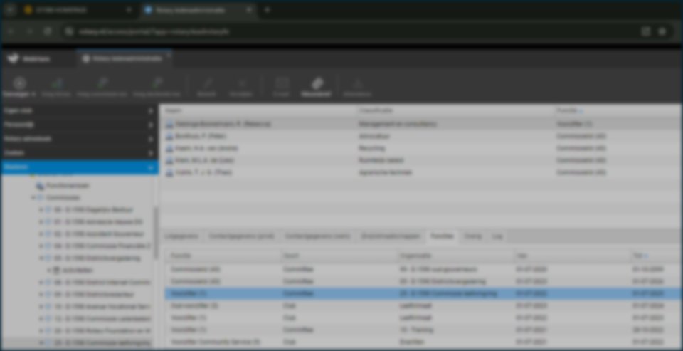Select the highlighted Voorzitter (1) Committee row
The image size is (683, 351).
coord(423,294)
